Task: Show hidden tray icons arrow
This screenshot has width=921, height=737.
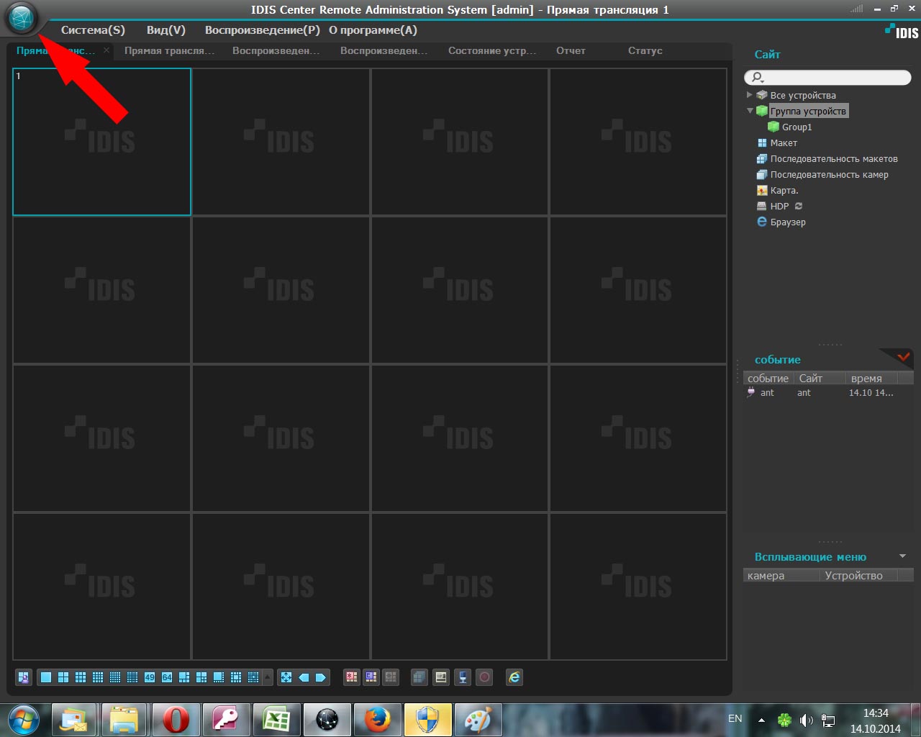Action: (761, 720)
